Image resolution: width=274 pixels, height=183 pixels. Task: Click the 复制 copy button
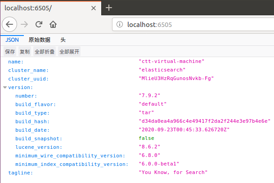coord(25,52)
